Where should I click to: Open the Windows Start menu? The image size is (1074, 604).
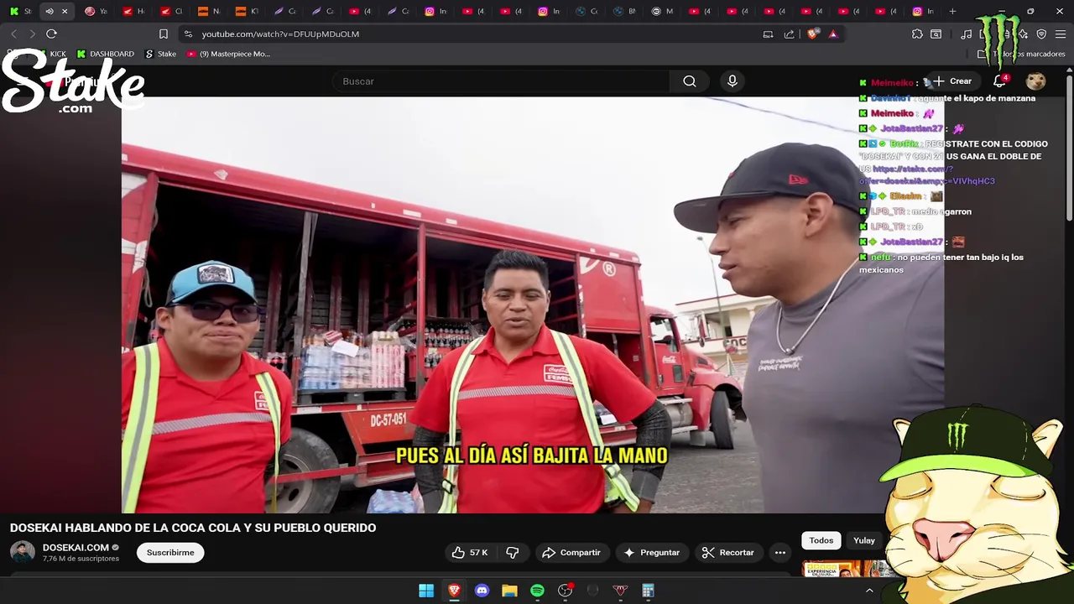coord(426,591)
